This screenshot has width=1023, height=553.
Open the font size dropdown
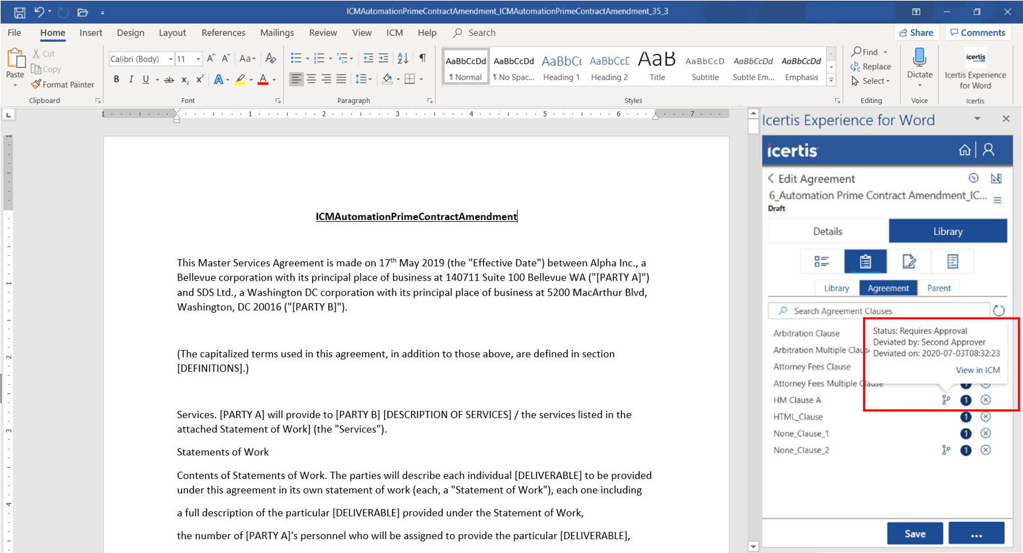pos(199,59)
